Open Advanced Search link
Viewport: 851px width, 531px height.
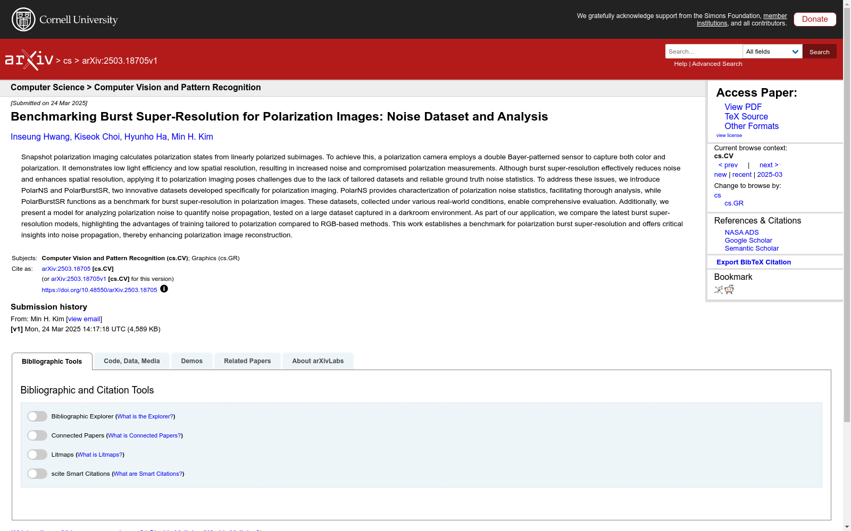point(717,64)
